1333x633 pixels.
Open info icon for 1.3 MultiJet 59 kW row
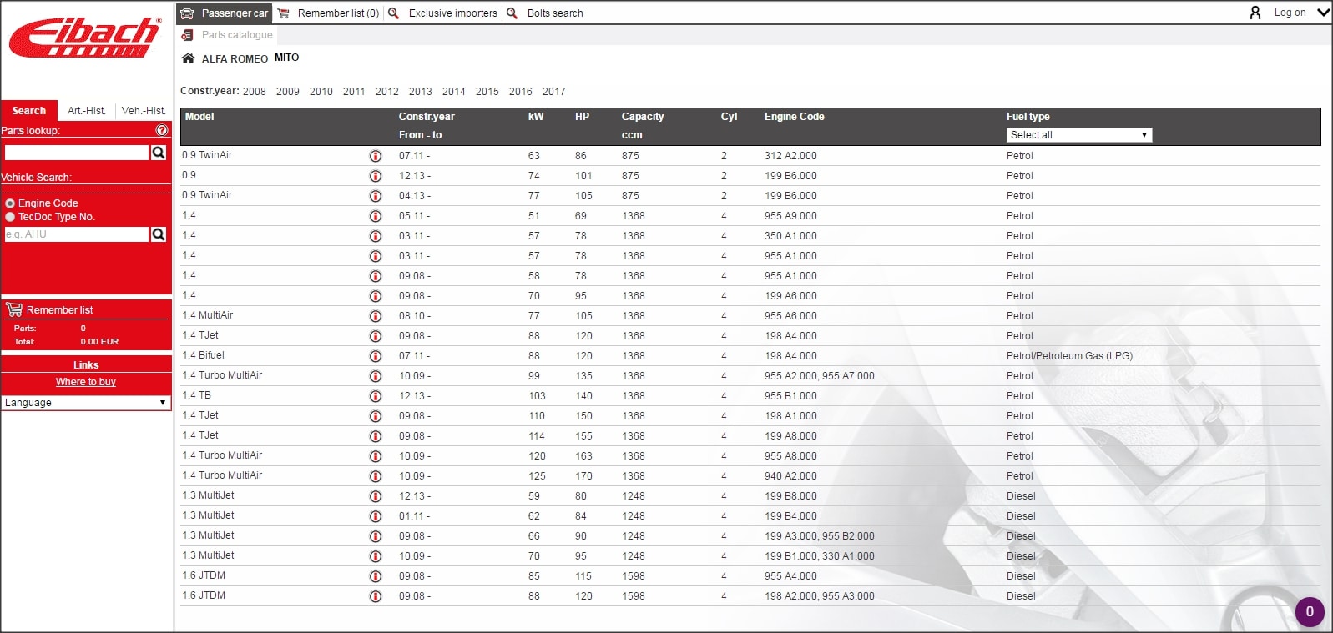click(x=376, y=496)
